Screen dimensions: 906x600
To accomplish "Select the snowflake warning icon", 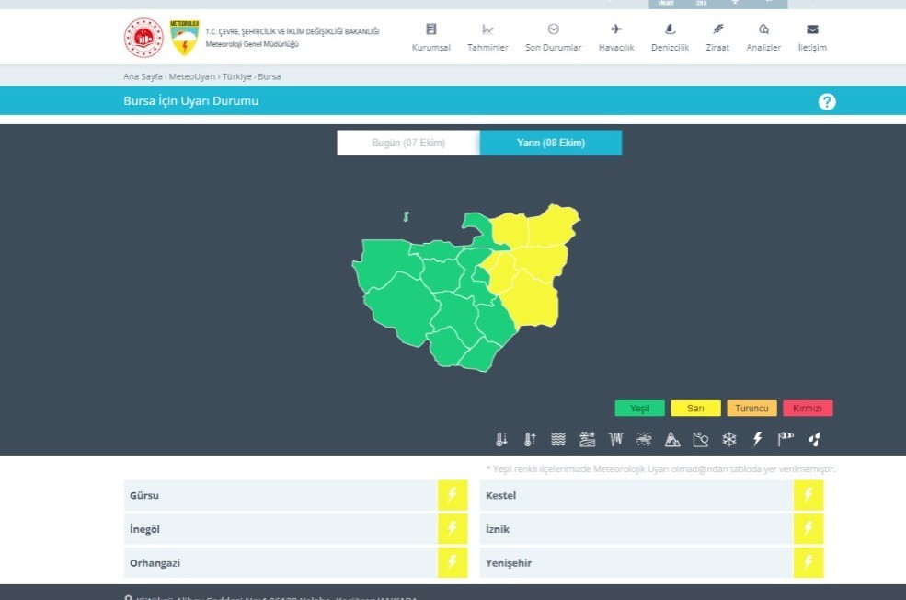I will click(728, 440).
